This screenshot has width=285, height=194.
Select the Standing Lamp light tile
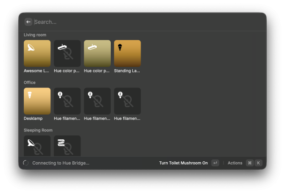127,53
